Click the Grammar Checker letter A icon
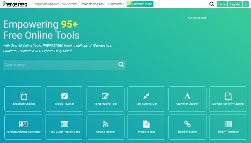This screenshot has height=143, width=251. (x=187, y=96)
